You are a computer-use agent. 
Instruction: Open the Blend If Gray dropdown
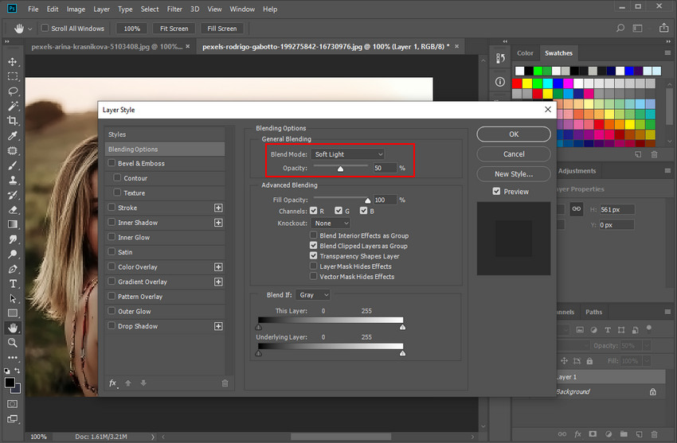(314, 295)
